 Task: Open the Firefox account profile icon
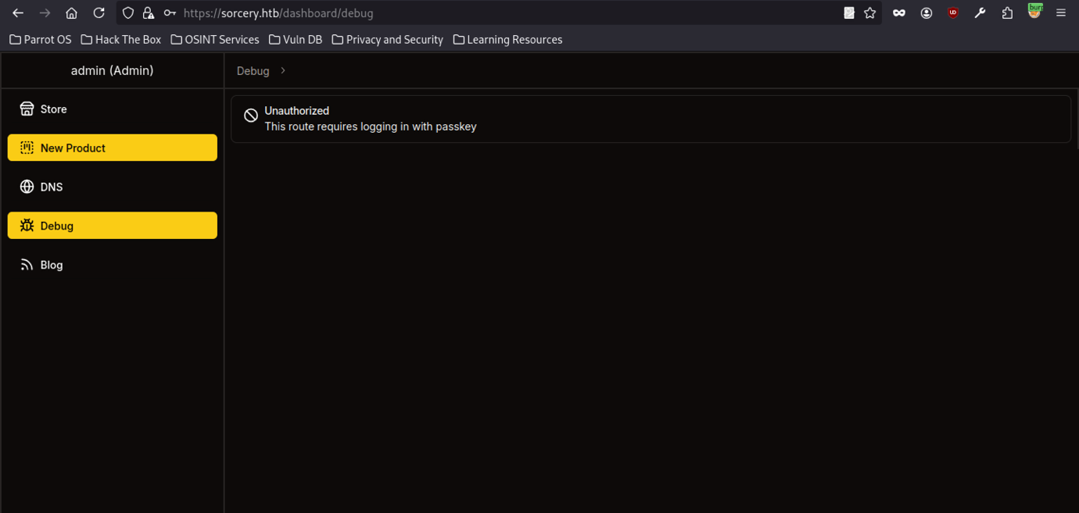tap(926, 13)
